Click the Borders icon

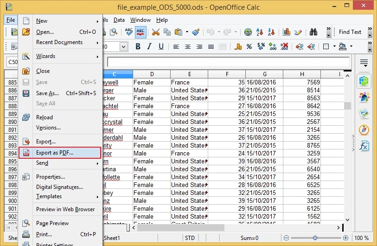tap(326, 46)
